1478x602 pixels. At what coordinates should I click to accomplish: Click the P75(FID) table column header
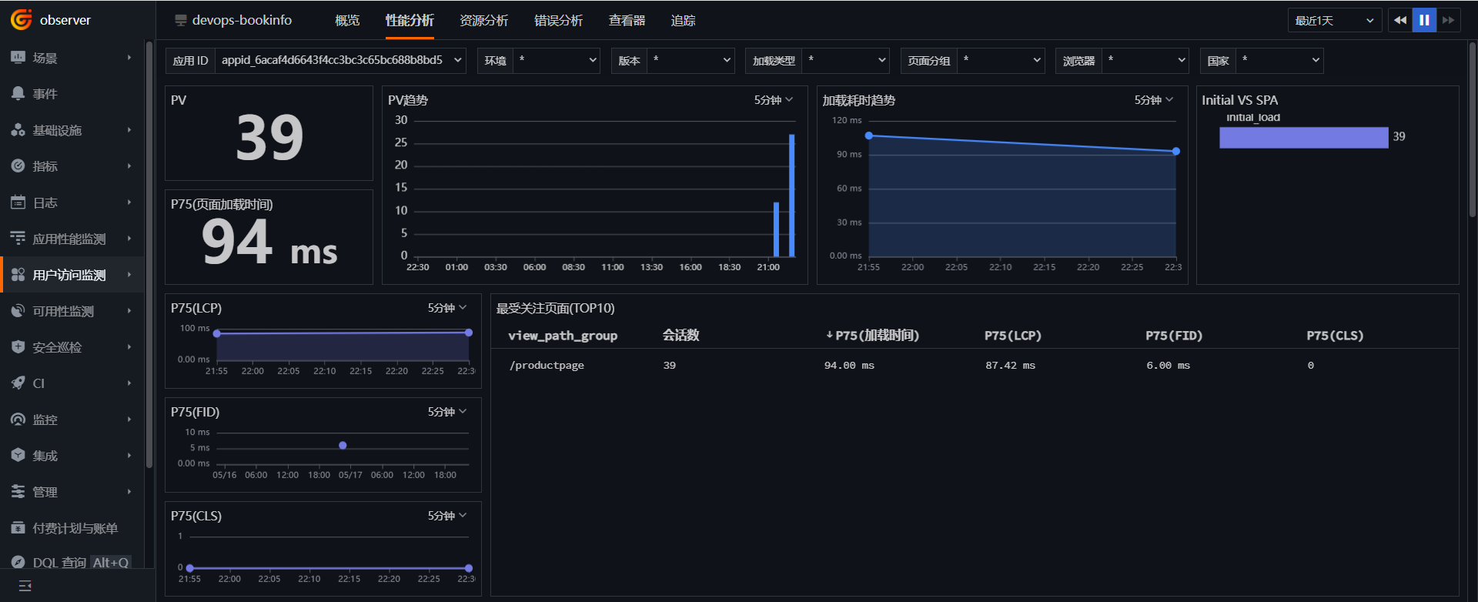click(1174, 336)
